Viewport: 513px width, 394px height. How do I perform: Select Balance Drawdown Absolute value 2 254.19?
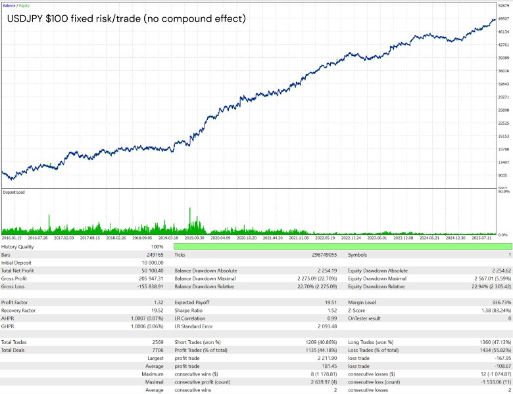click(x=327, y=271)
